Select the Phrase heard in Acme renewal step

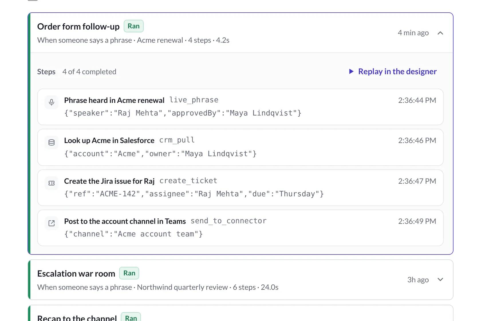point(240,107)
